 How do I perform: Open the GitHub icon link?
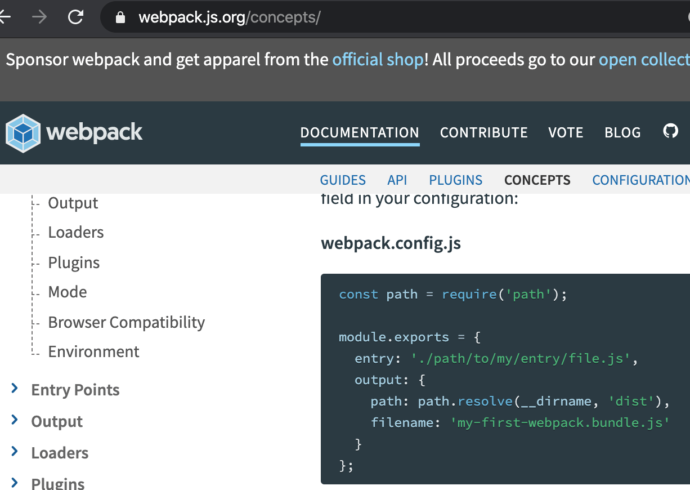670,132
